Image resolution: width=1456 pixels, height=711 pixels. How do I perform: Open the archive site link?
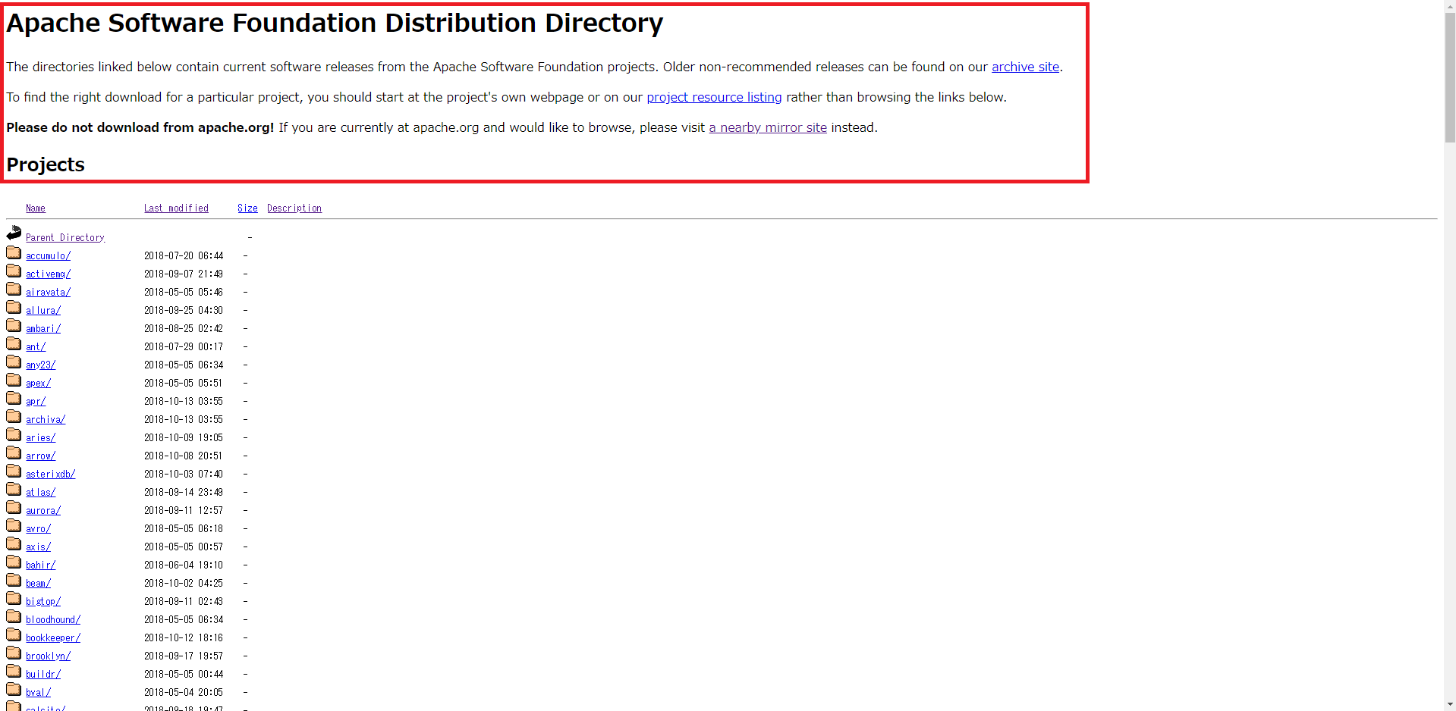click(1025, 67)
